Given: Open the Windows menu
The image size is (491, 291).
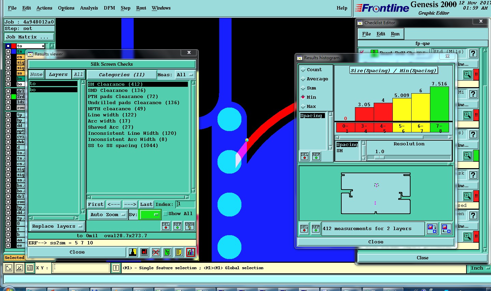Looking at the screenshot, I should pyautogui.click(x=161, y=8).
